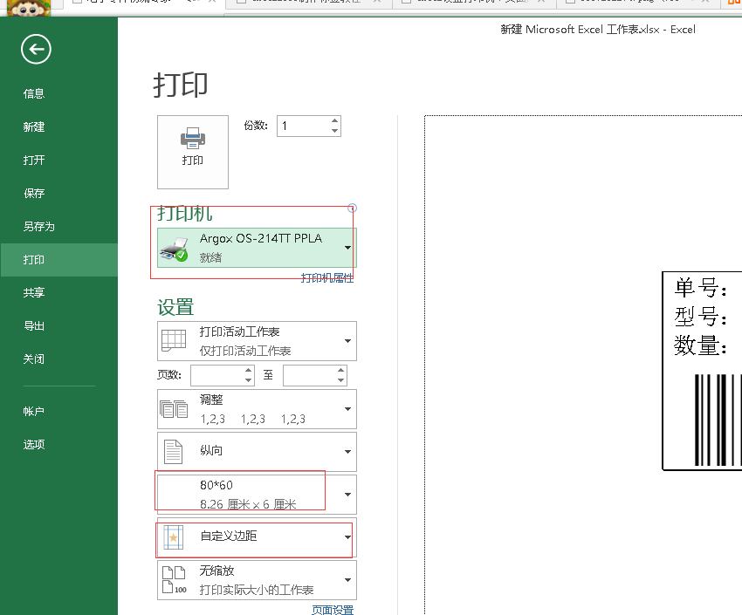
Task: Open the printer selection dropdown
Action: pos(347,248)
